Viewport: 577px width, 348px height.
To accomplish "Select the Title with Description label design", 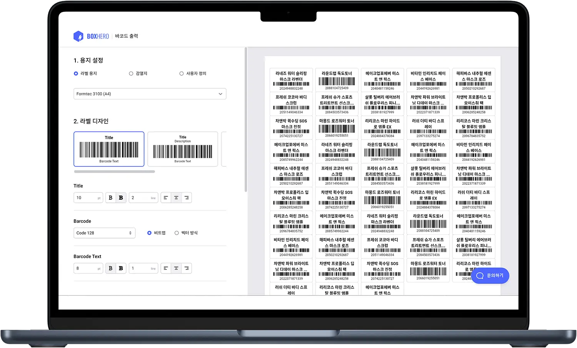I will 183,149.
